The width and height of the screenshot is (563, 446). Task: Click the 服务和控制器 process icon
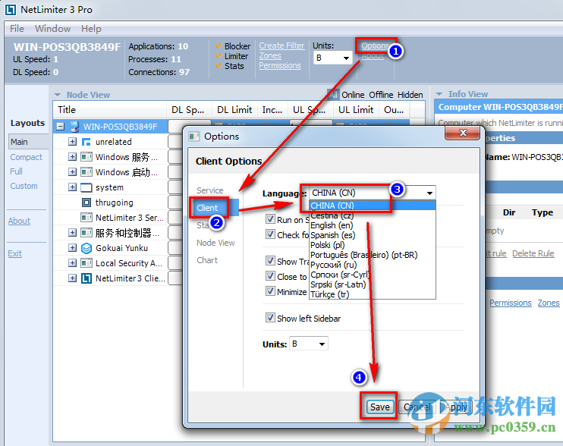(x=86, y=233)
